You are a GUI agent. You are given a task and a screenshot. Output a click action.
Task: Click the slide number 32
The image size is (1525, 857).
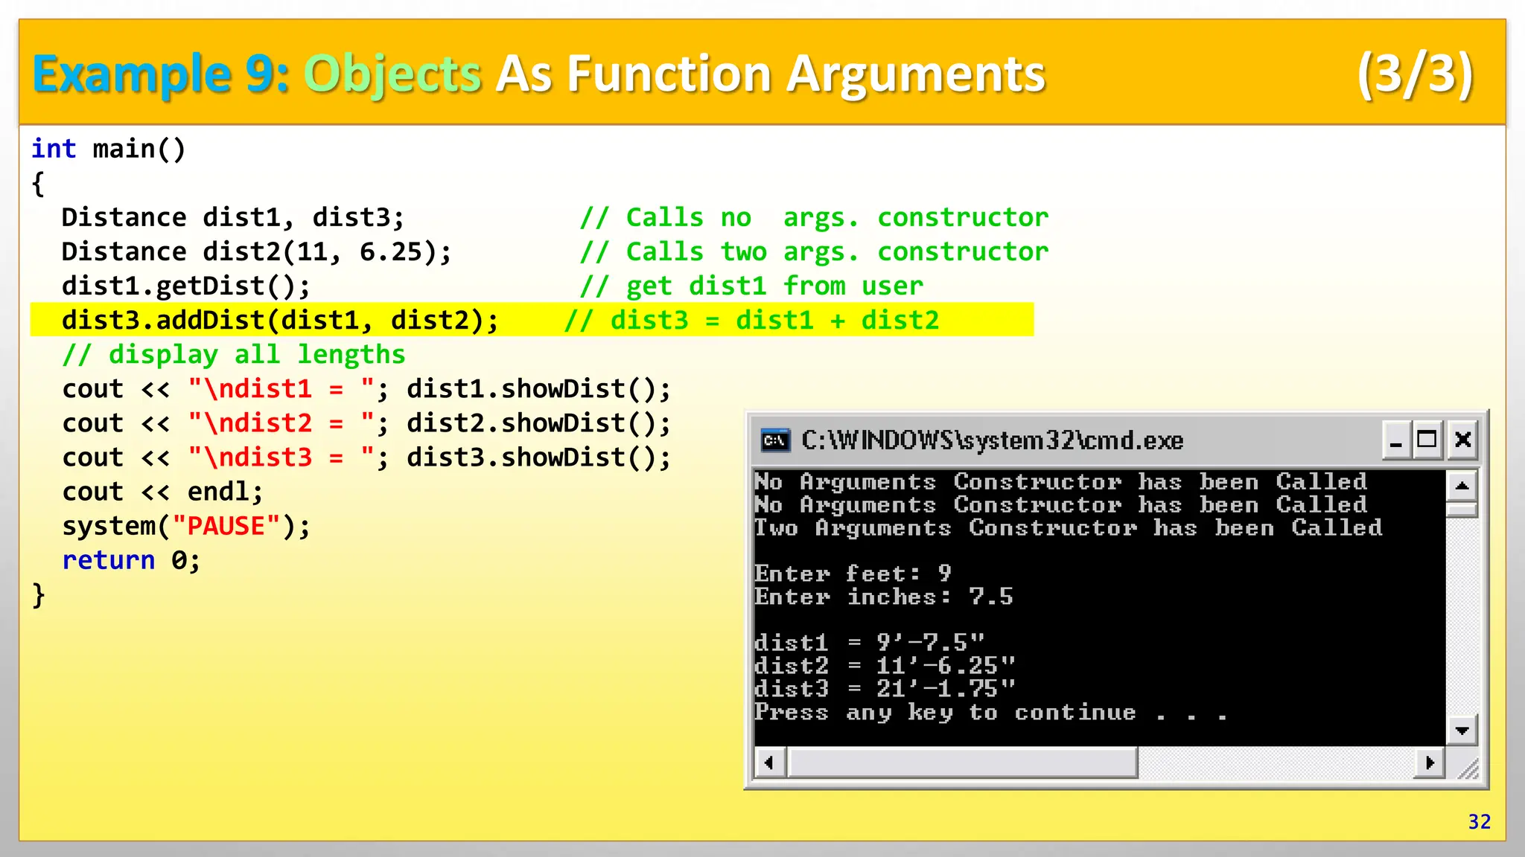coord(1479,821)
